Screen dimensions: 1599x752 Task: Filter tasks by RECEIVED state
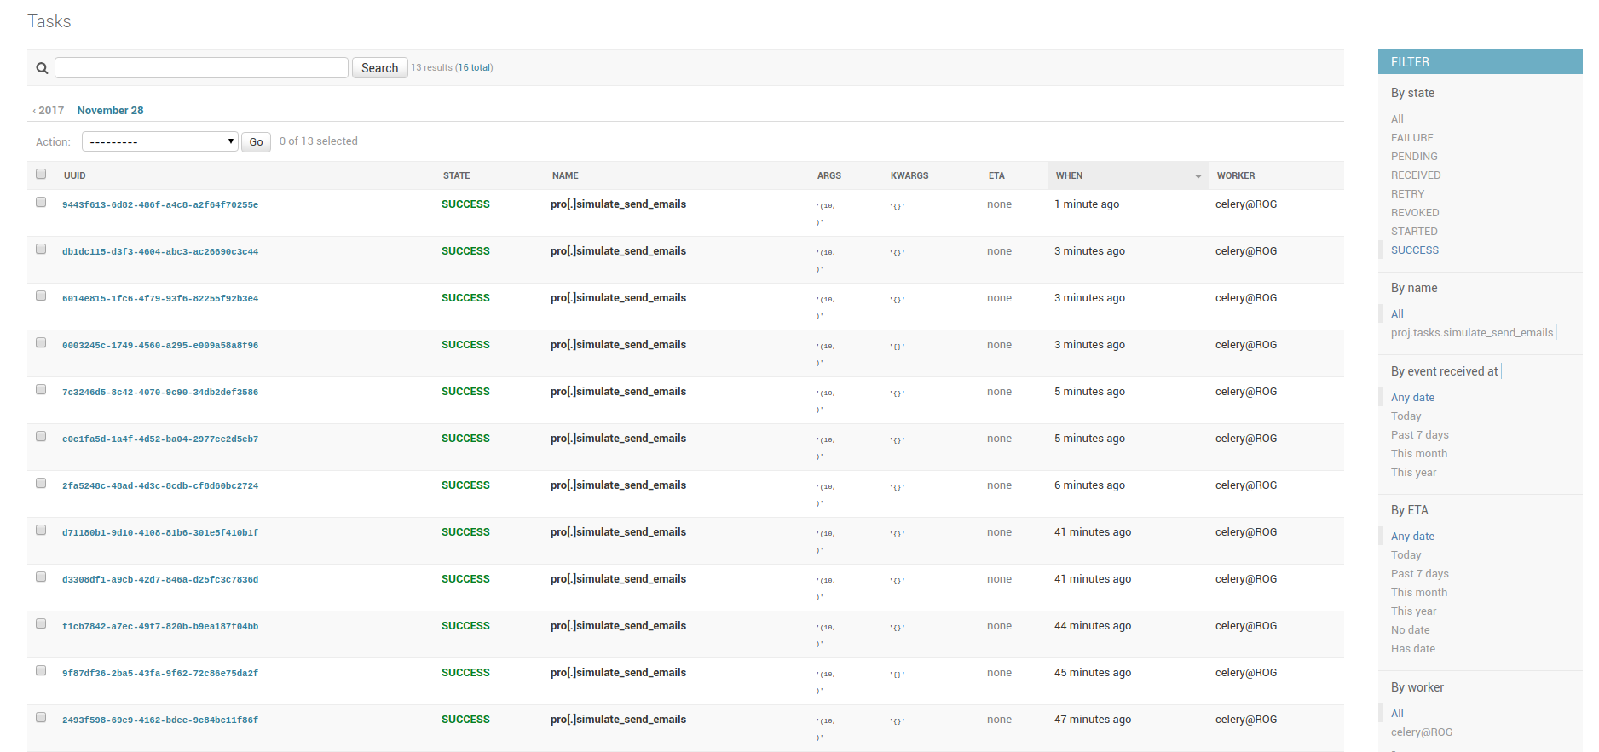click(1416, 175)
